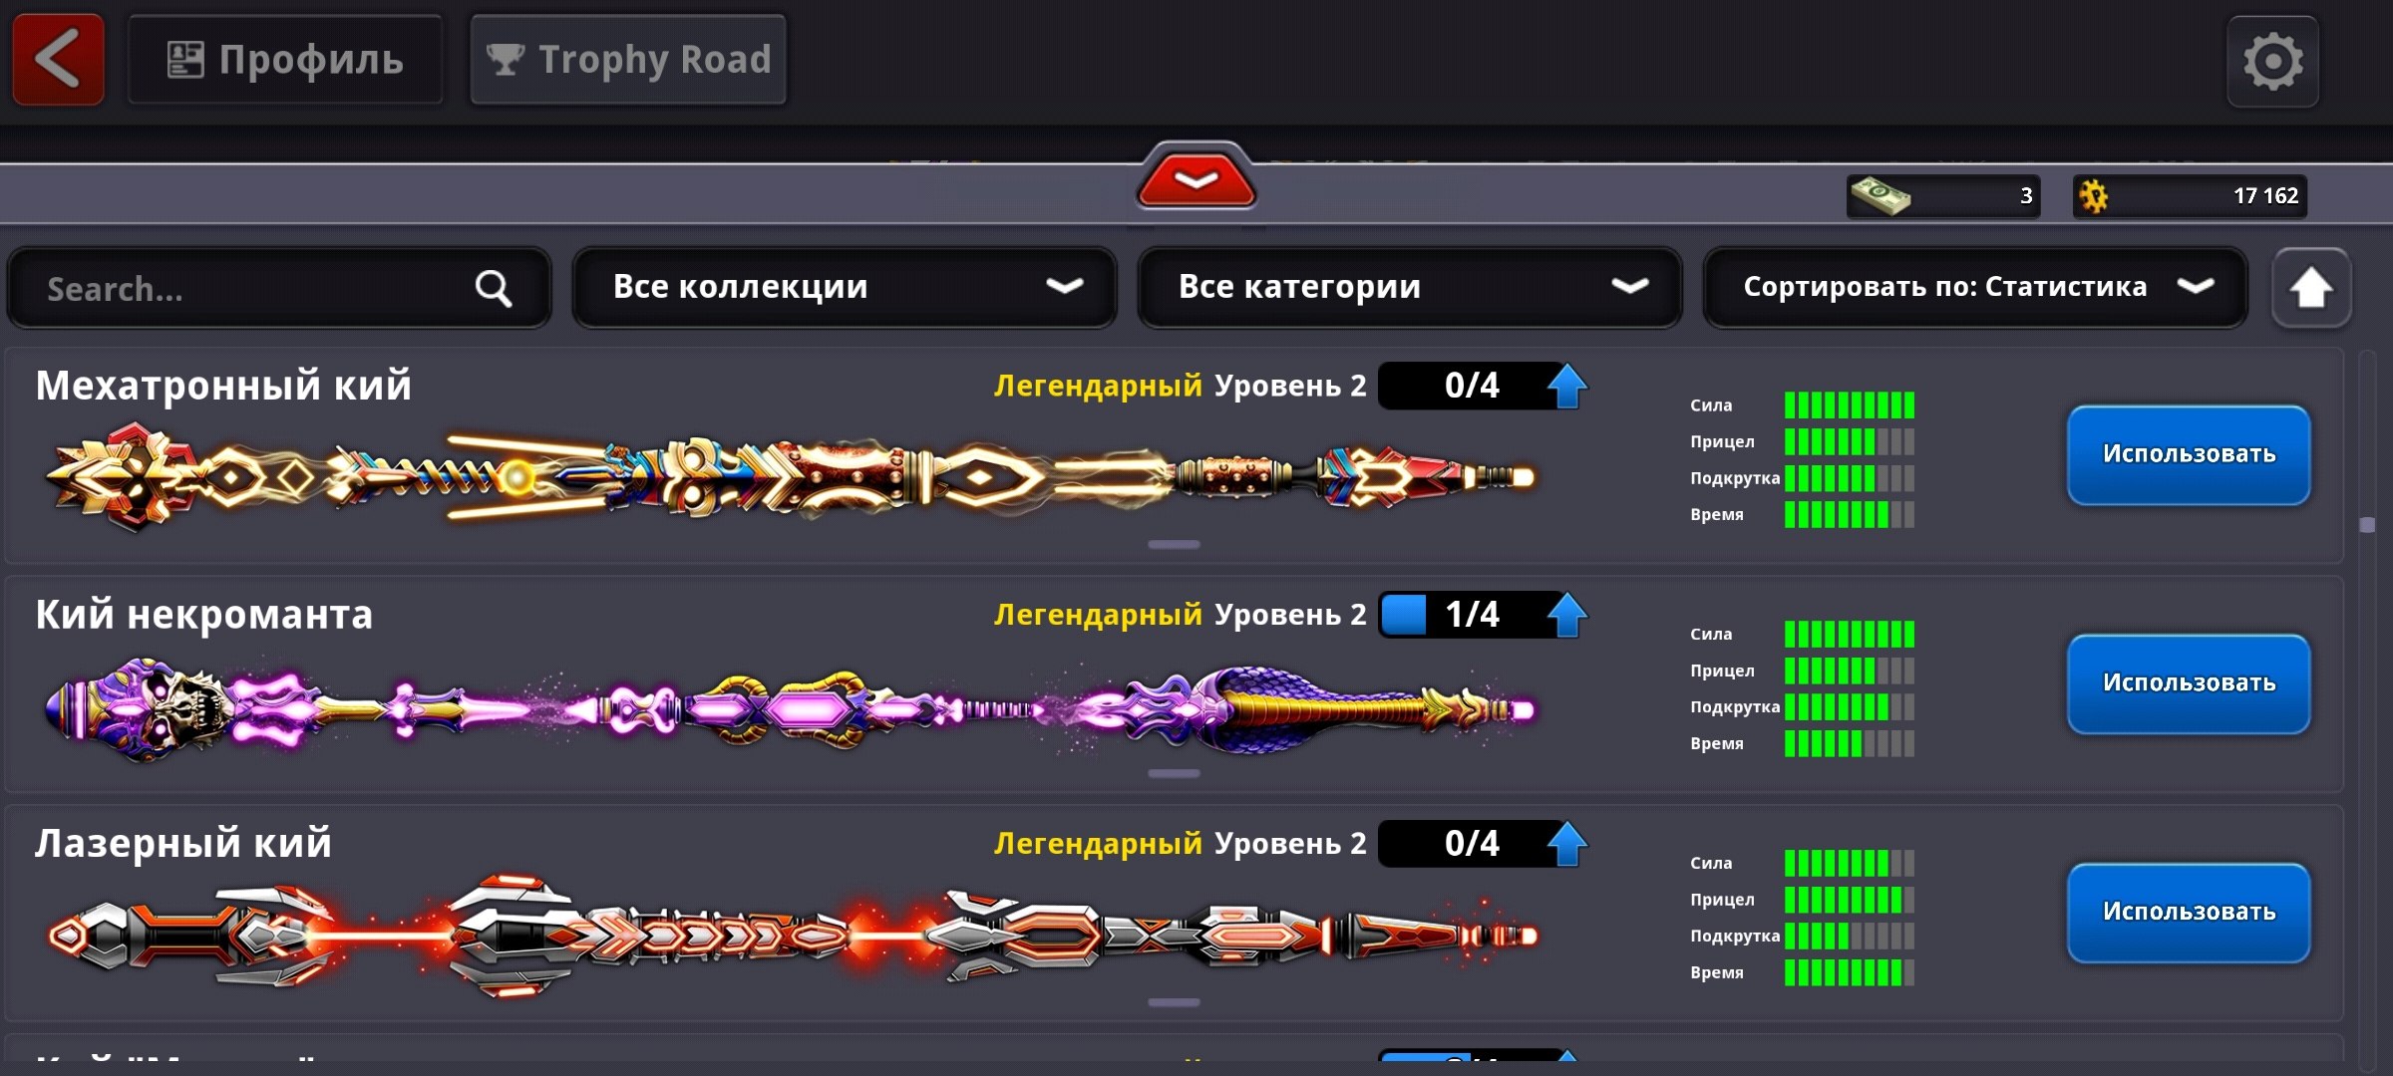Click upgrade arrow for Кий некроманта
The image size is (2393, 1076).
[1566, 615]
